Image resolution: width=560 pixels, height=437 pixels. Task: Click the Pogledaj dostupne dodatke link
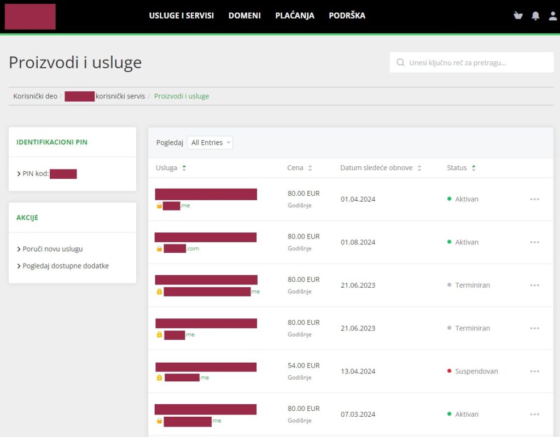point(65,266)
